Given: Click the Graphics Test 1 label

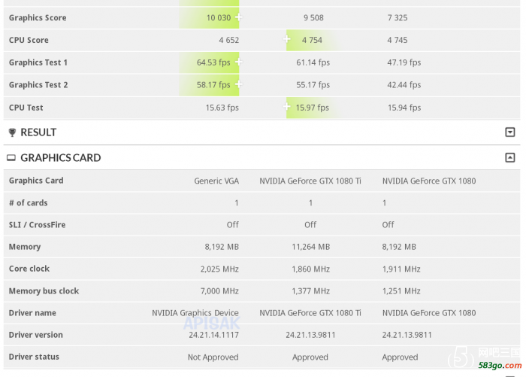Looking at the screenshot, I should click(38, 62).
